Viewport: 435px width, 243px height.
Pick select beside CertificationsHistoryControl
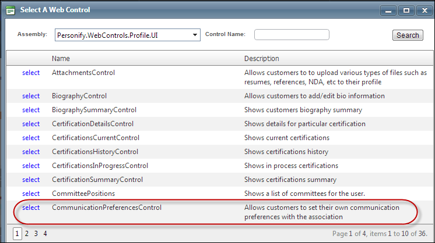click(x=31, y=152)
